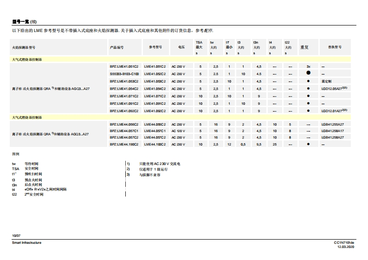Click the CC1N7101de document code
Viewport: 368px width, 260px height.
click(x=344, y=242)
